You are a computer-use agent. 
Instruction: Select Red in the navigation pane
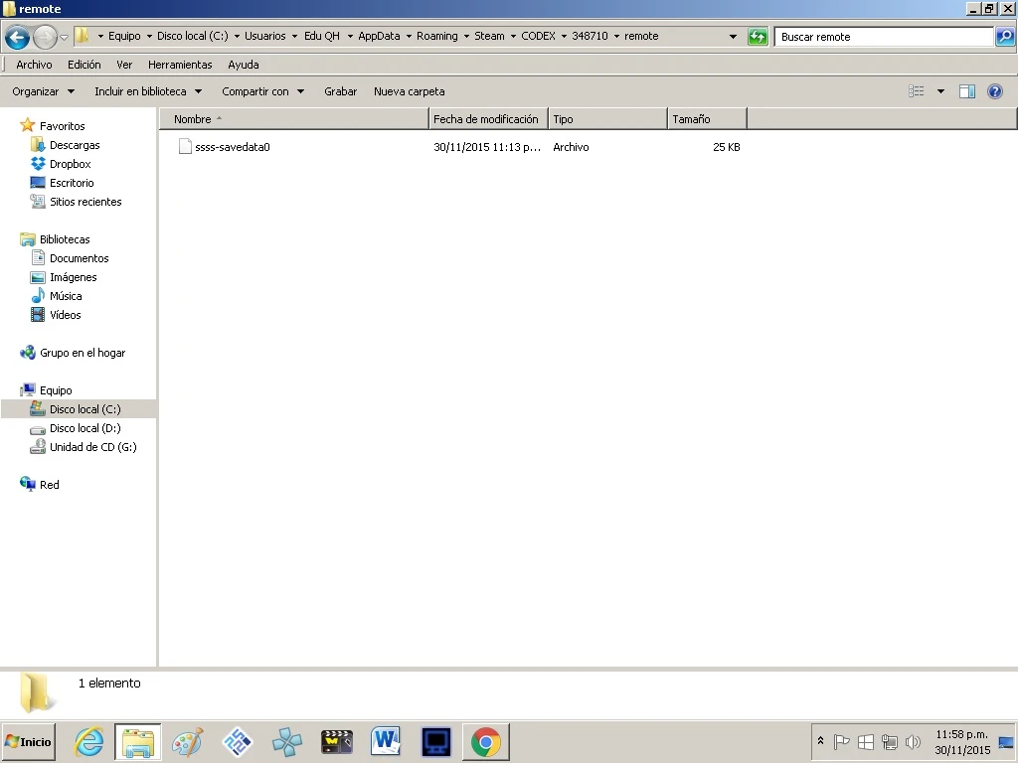coord(50,485)
